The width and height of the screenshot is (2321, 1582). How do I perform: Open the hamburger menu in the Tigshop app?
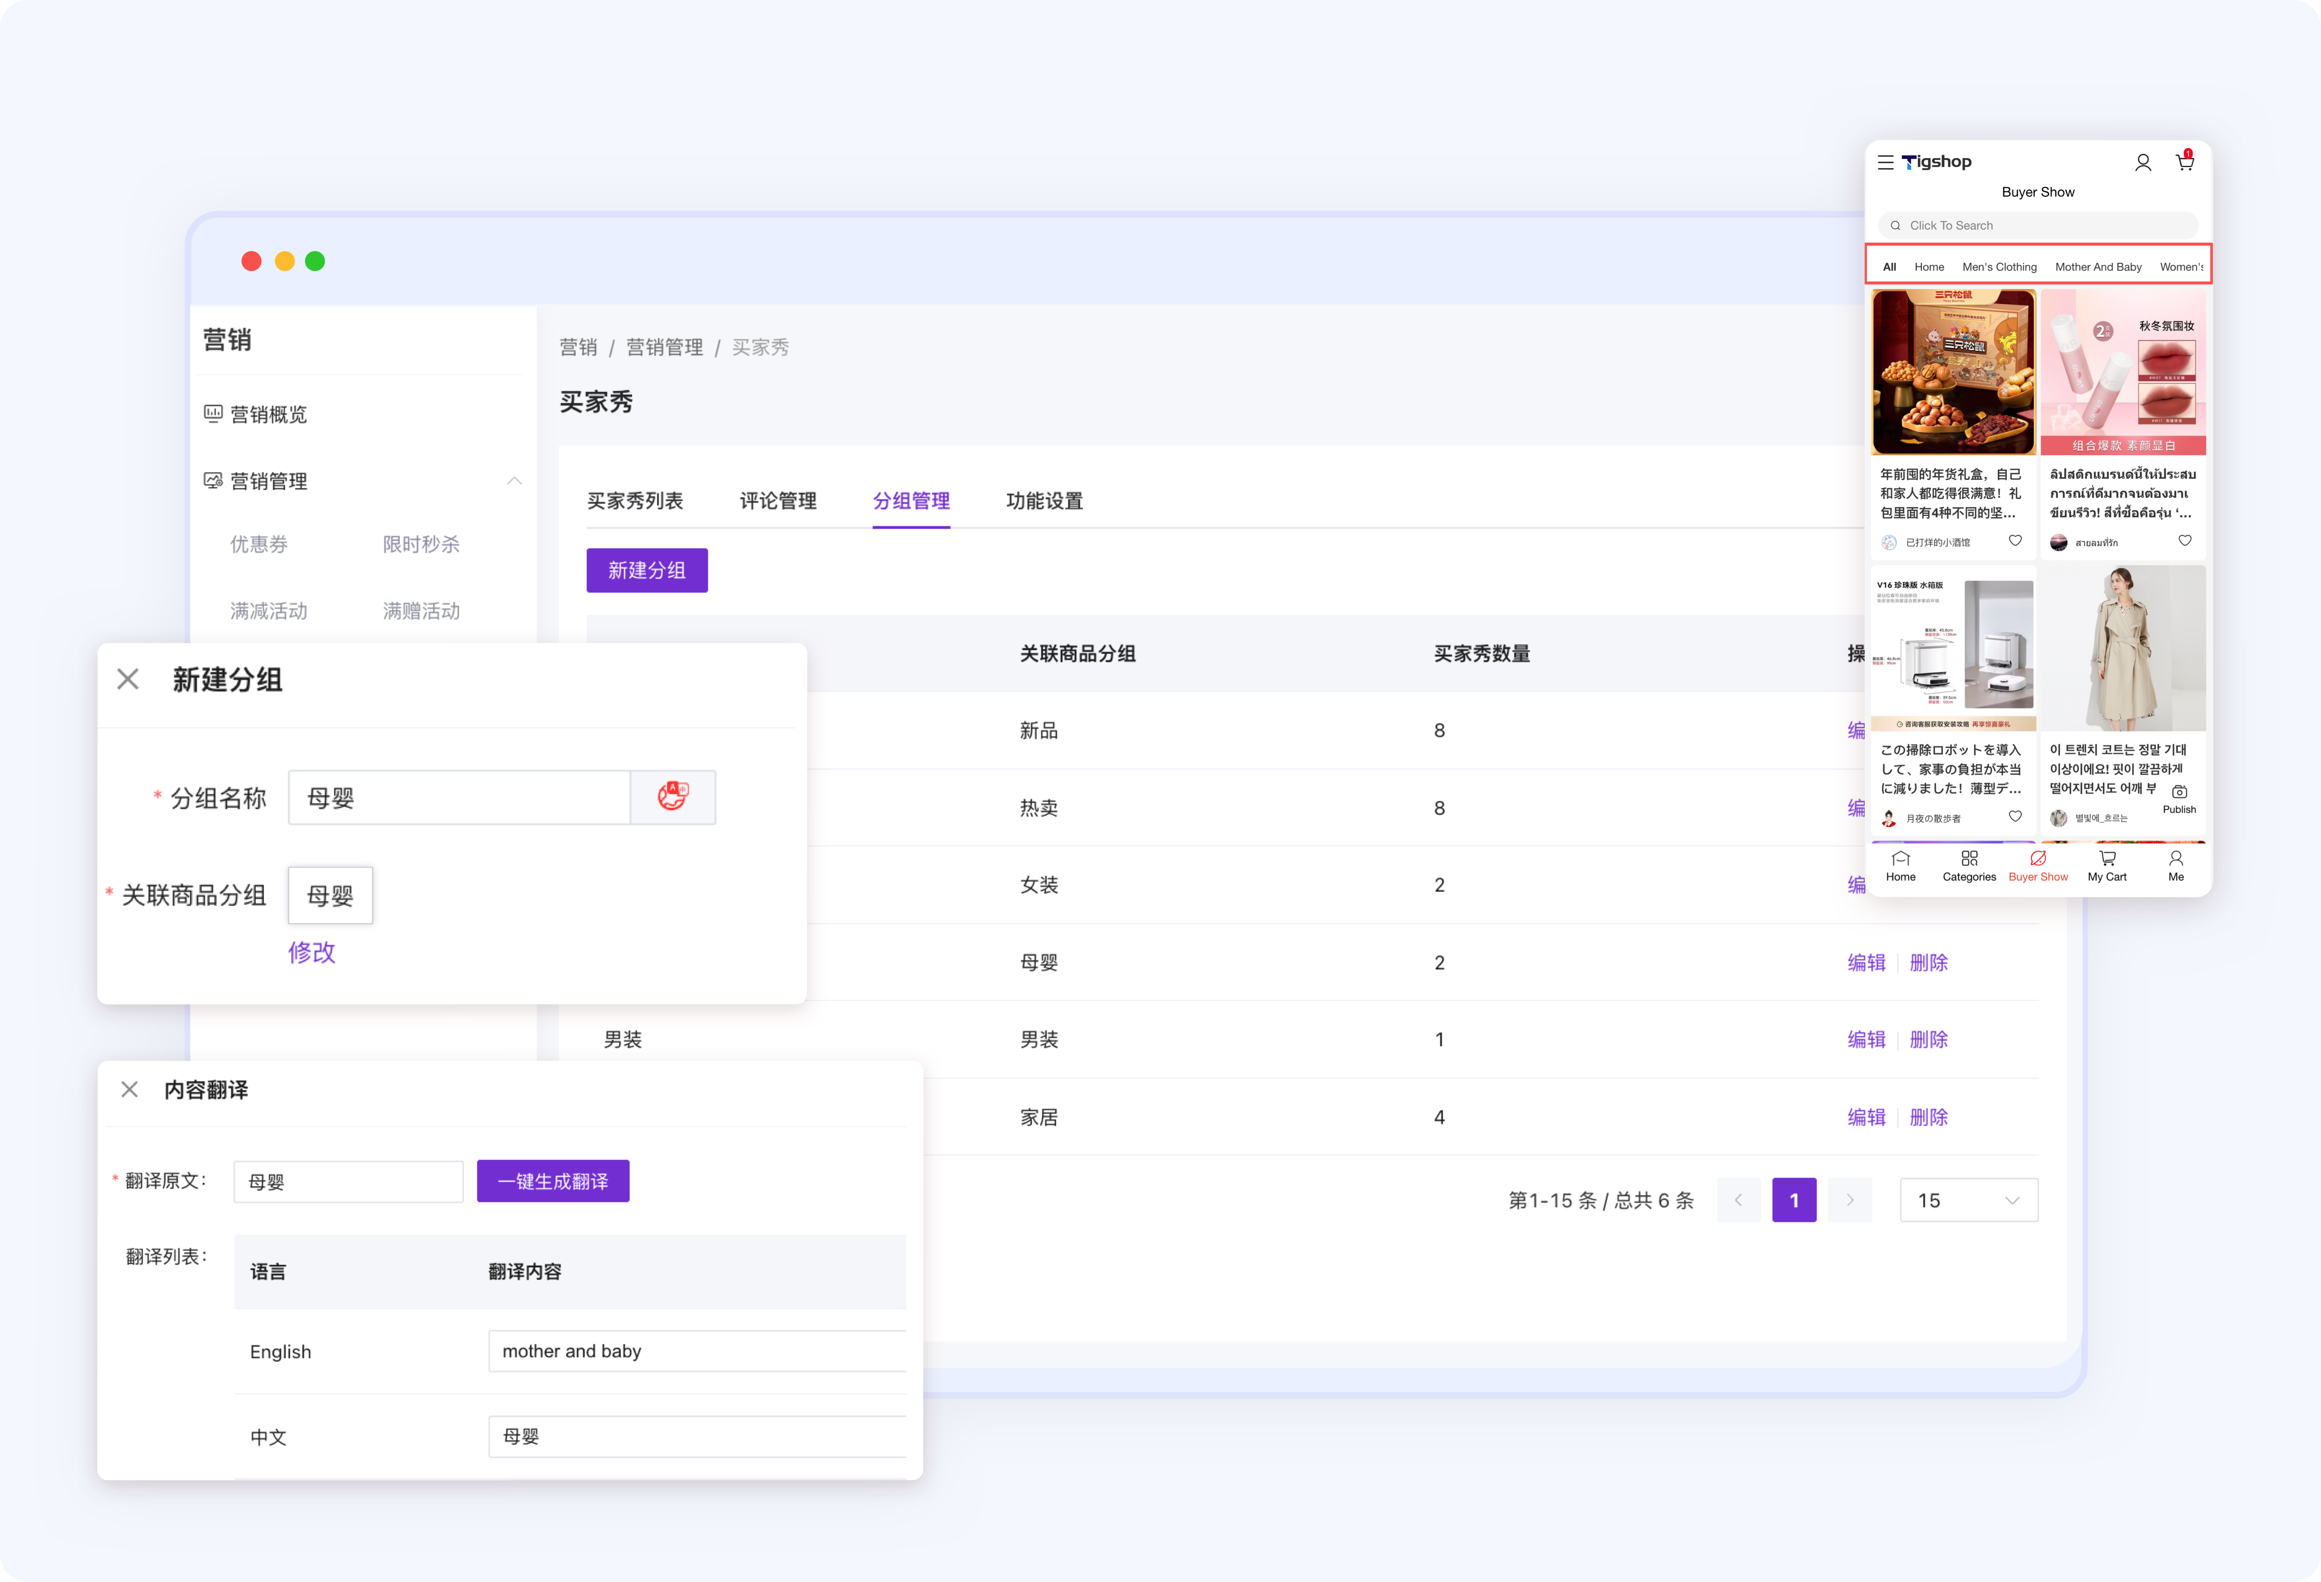pos(1886,161)
